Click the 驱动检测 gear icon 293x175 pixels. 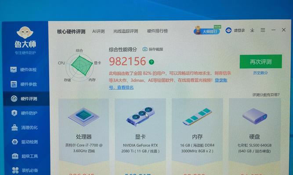click(x=15, y=142)
